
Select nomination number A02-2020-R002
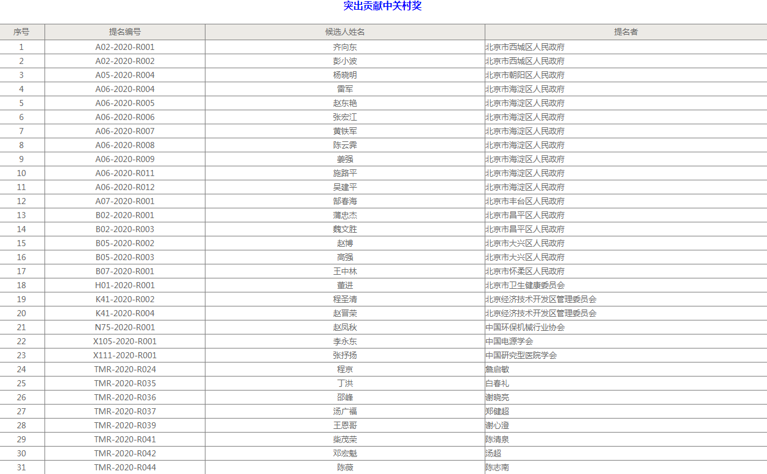tap(125, 61)
